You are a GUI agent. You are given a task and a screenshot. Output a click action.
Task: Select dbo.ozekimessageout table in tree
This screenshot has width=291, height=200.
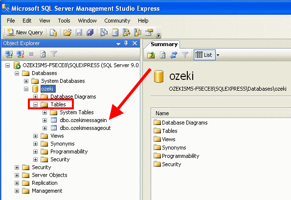click(x=85, y=128)
